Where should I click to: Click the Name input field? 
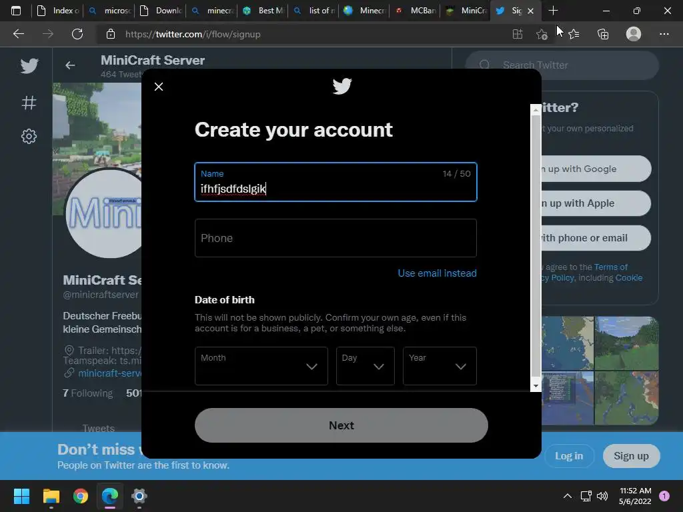[x=336, y=182]
